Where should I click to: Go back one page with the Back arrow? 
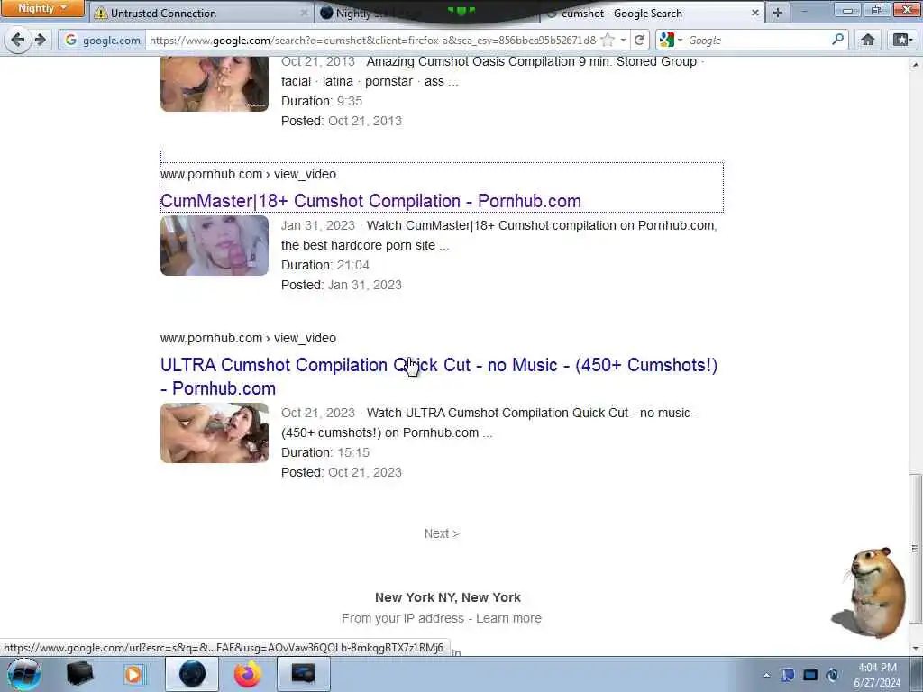(x=17, y=40)
